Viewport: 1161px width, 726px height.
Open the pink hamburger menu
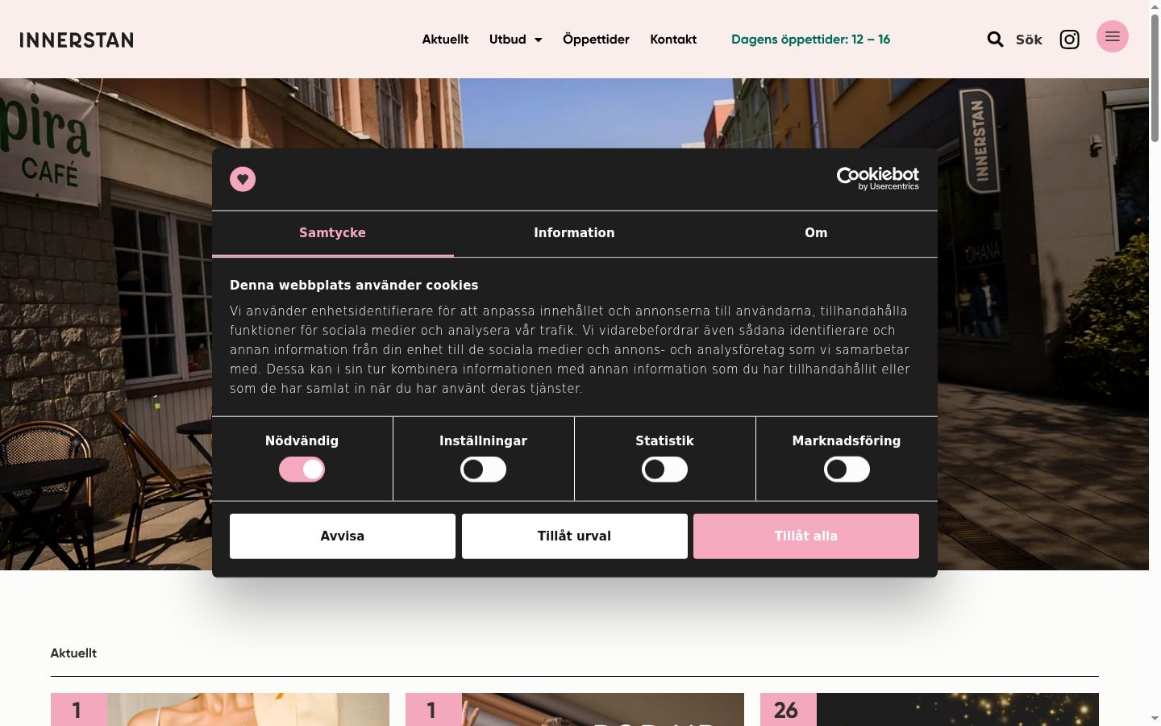coord(1113,36)
